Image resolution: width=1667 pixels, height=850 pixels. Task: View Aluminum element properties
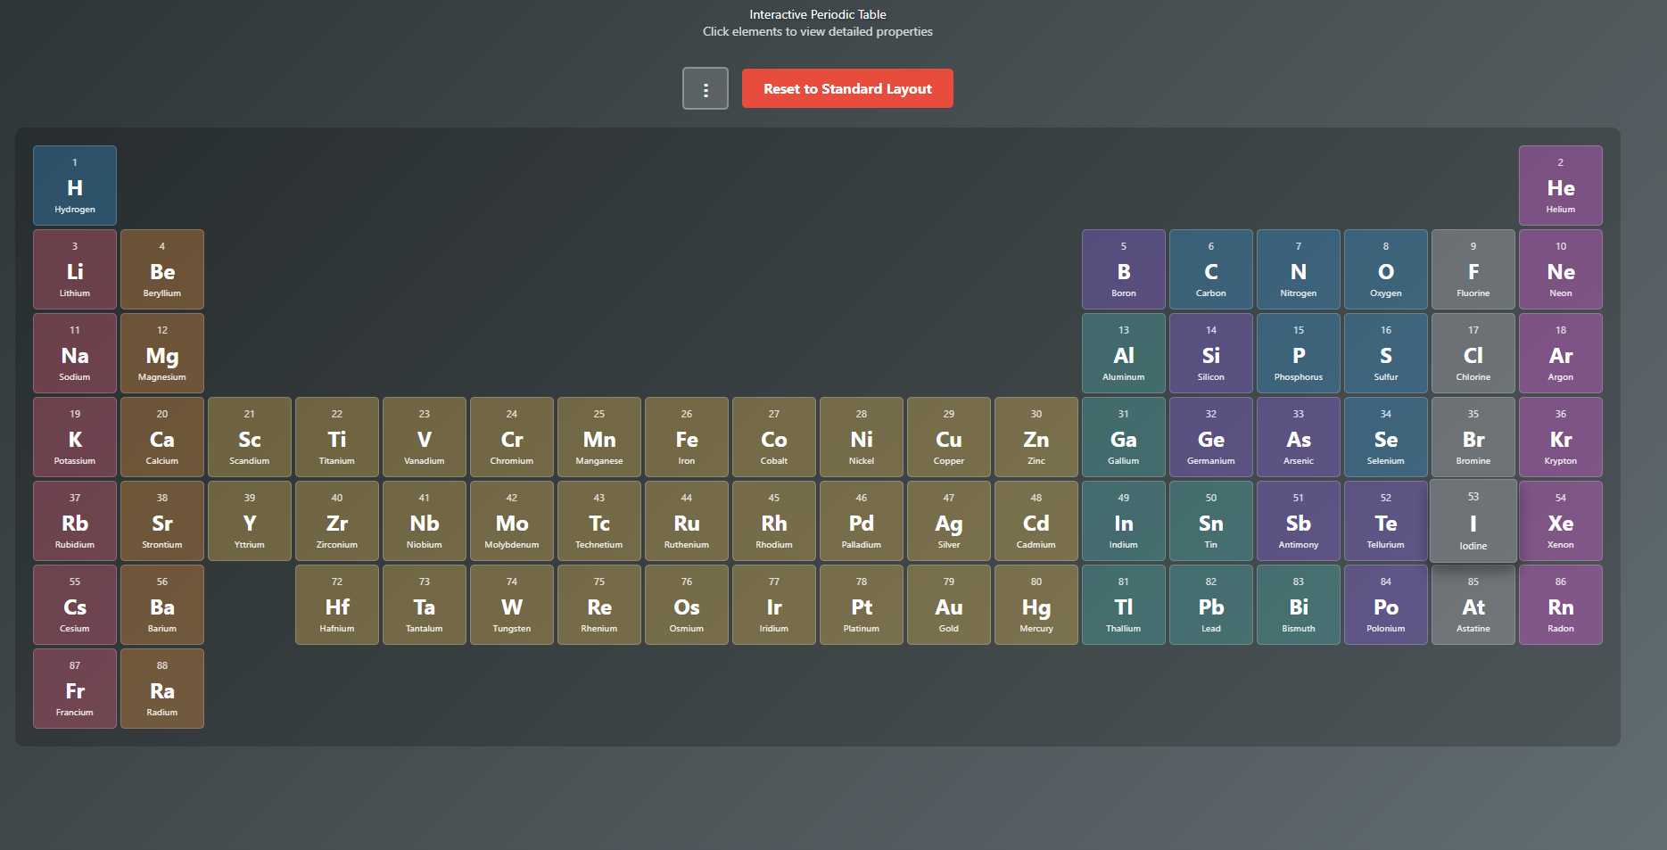(x=1124, y=353)
